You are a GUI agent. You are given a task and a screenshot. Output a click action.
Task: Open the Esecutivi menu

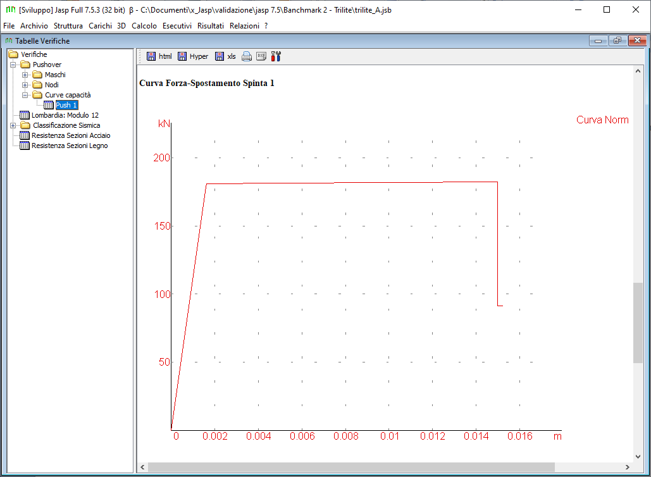[x=177, y=26]
